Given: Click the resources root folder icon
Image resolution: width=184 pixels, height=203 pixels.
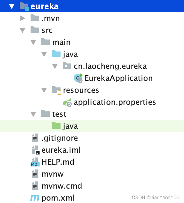Looking at the screenshot, I should click(x=57, y=90).
